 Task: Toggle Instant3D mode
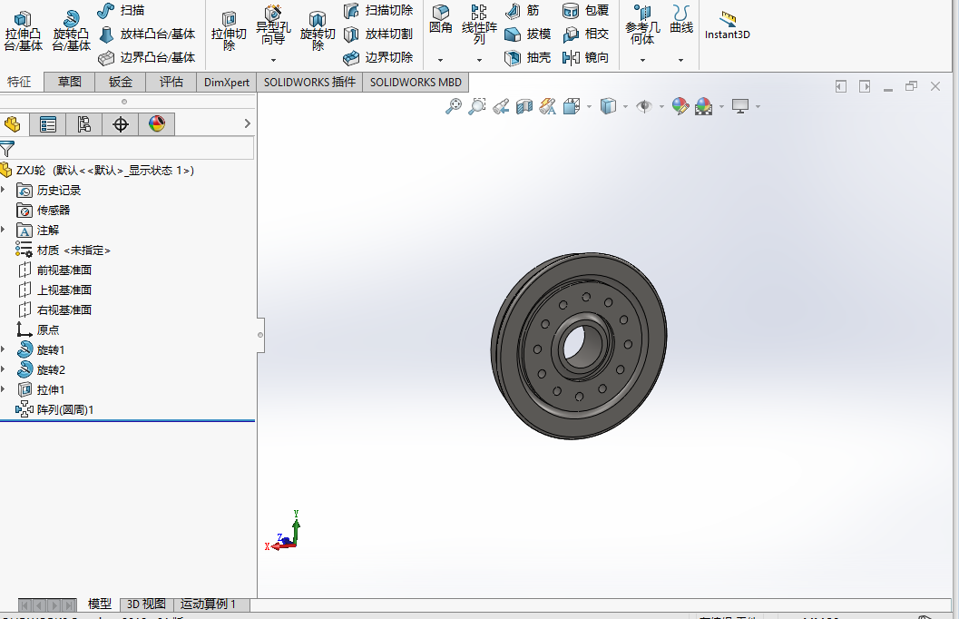(x=728, y=25)
